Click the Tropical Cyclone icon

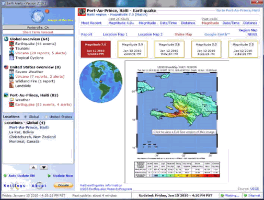[x=12, y=57]
